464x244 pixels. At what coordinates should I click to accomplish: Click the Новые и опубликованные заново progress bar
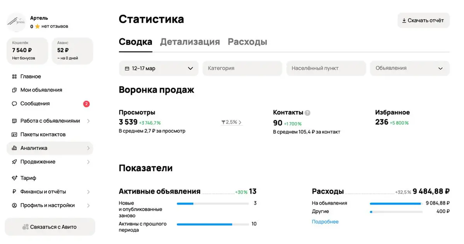point(213,203)
